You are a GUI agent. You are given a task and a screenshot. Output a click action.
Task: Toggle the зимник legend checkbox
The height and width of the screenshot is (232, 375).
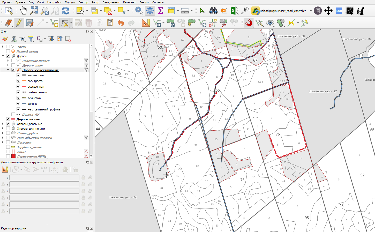point(18,104)
